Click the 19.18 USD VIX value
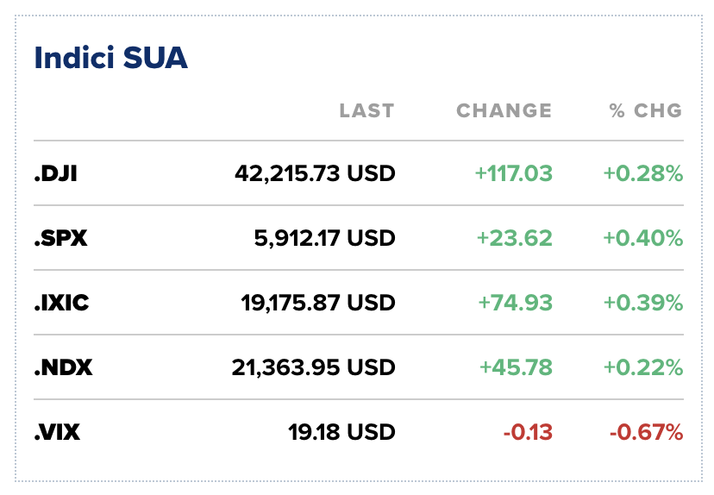Image resolution: width=714 pixels, height=495 pixels. pos(341,432)
